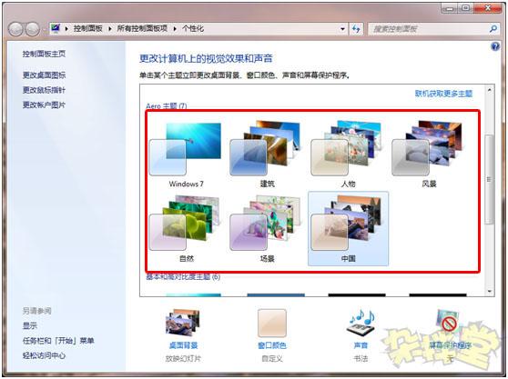Click the 自定义 caption text
This screenshot has width=508, height=379.
(x=272, y=359)
